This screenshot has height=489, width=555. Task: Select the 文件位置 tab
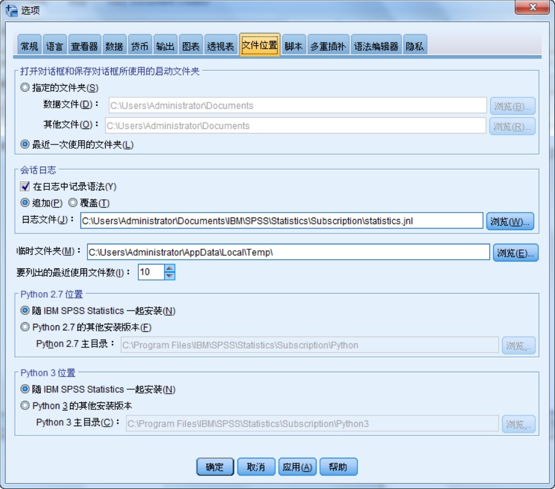tap(260, 45)
